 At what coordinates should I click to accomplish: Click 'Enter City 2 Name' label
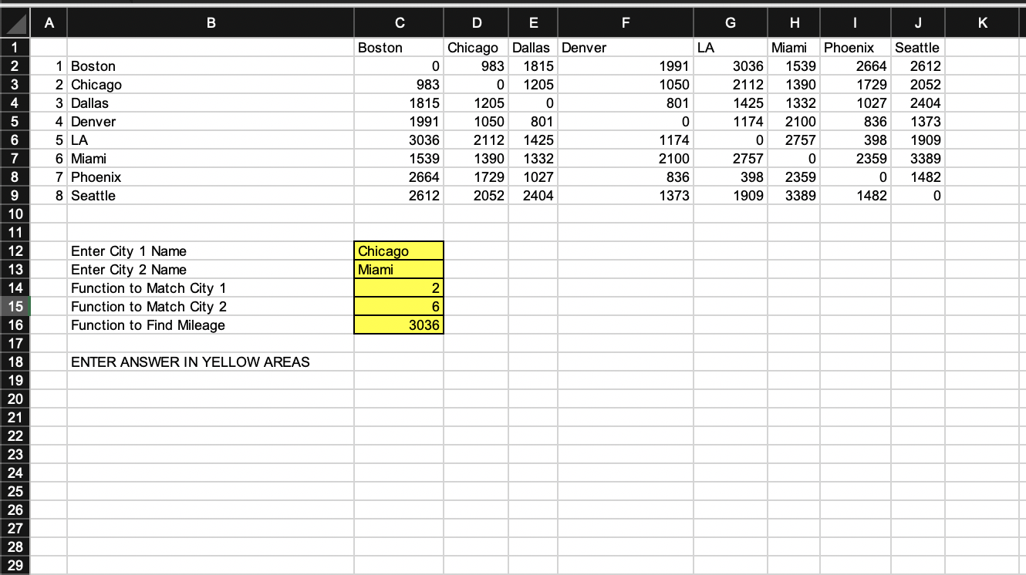coord(129,270)
